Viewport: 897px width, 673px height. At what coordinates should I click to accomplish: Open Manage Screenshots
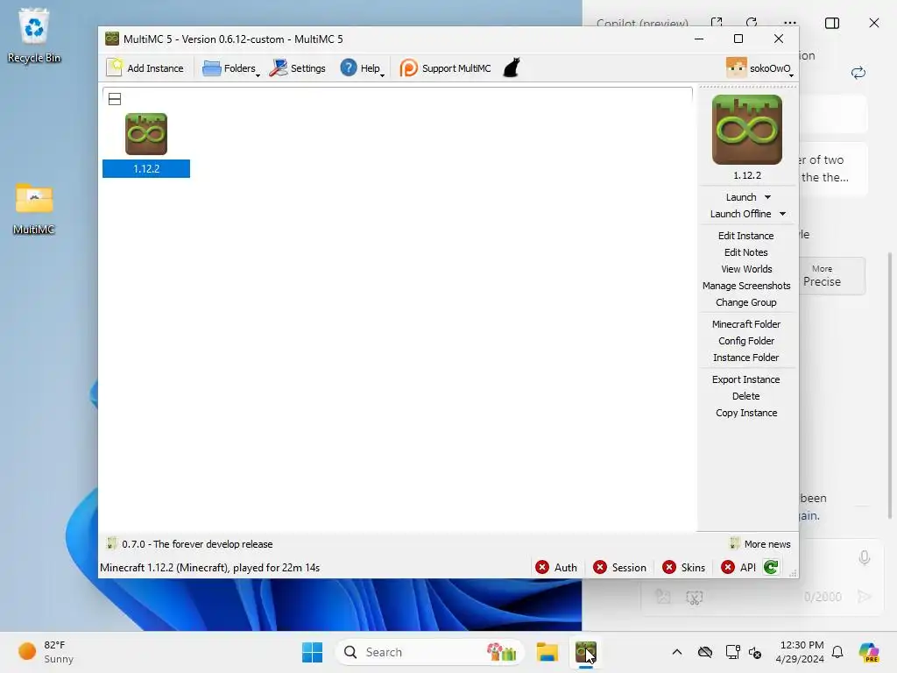click(x=746, y=286)
